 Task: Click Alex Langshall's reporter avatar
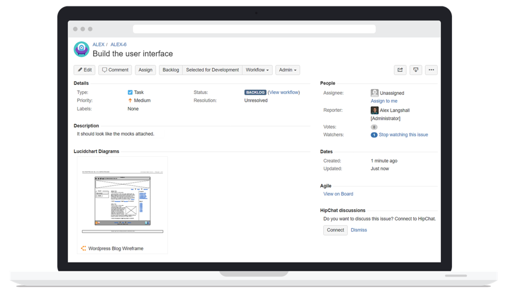[x=374, y=111]
